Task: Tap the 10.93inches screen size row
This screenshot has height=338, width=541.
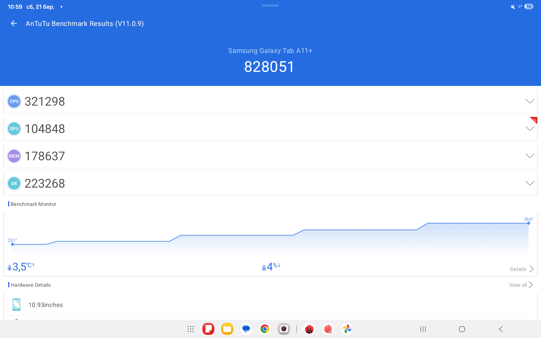Action: coord(270,305)
